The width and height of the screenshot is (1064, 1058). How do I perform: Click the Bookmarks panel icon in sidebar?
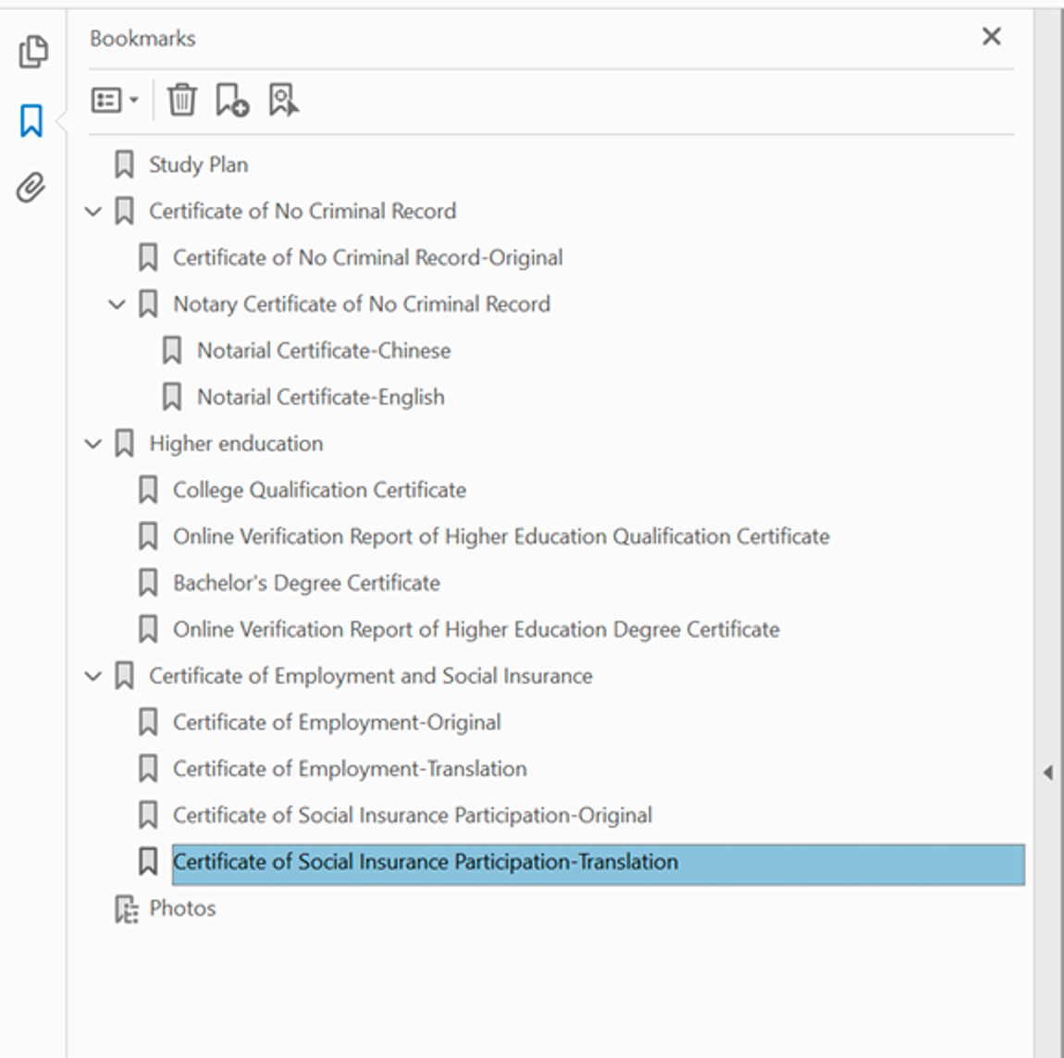coord(31,120)
